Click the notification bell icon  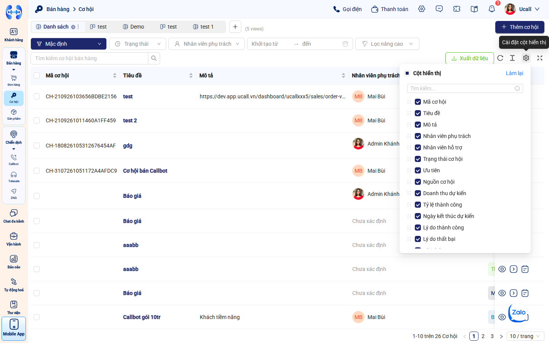click(492, 9)
